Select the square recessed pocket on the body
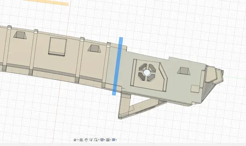This screenshot has height=146, width=246. coord(58,46)
